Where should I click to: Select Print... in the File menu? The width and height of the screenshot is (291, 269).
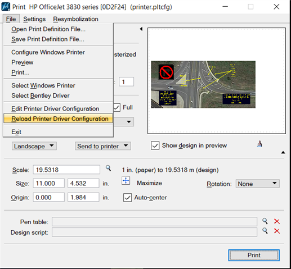coord(59,72)
